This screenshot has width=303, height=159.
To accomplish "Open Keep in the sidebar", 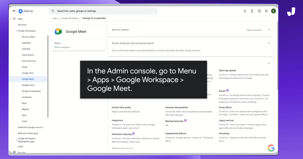I will click(24, 103).
